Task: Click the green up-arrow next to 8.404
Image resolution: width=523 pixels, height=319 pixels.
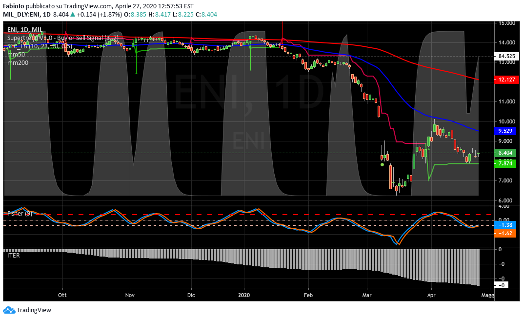Action: [x=73, y=15]
